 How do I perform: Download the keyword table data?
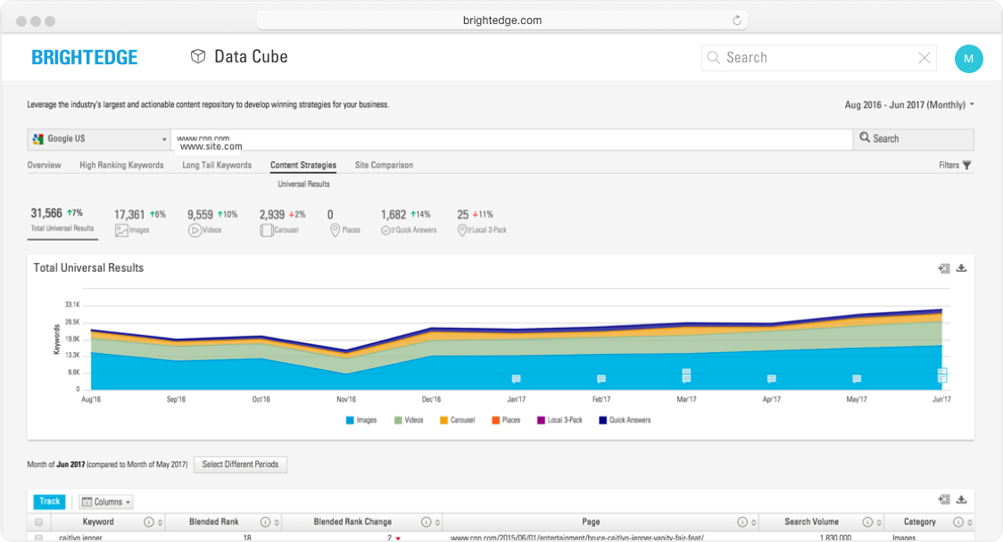pos(961,500)
